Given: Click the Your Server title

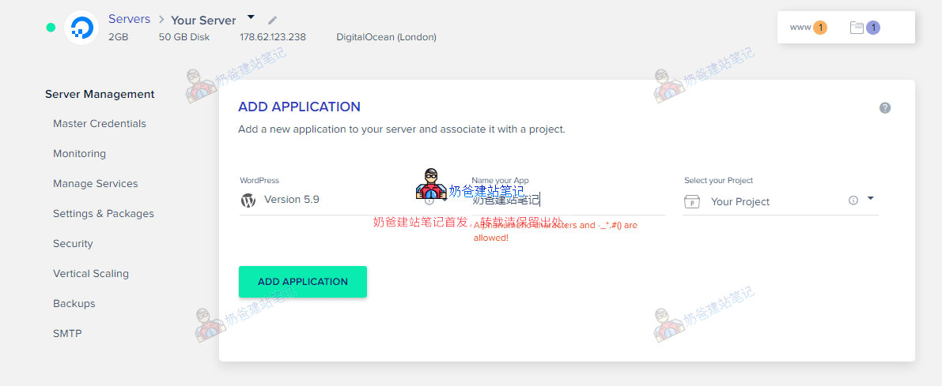Looking at the screenshot, I should 203,21.
